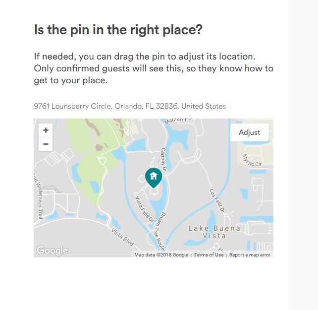Click the Adjust button on the map
Screen dimensions: 318x310
(249, 132)
